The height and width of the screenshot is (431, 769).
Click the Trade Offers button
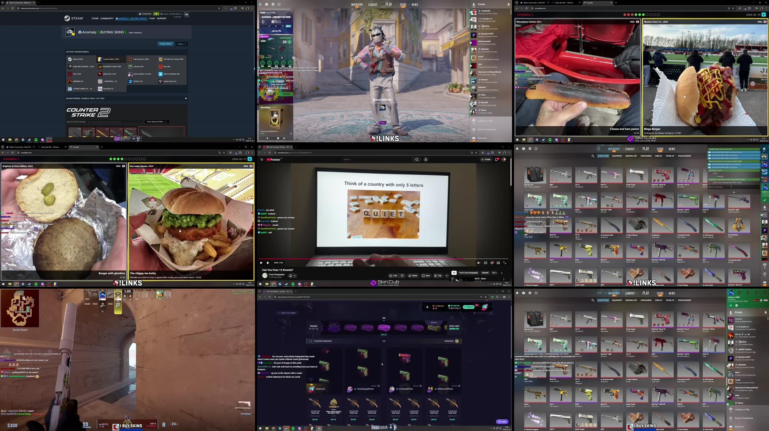165,44
